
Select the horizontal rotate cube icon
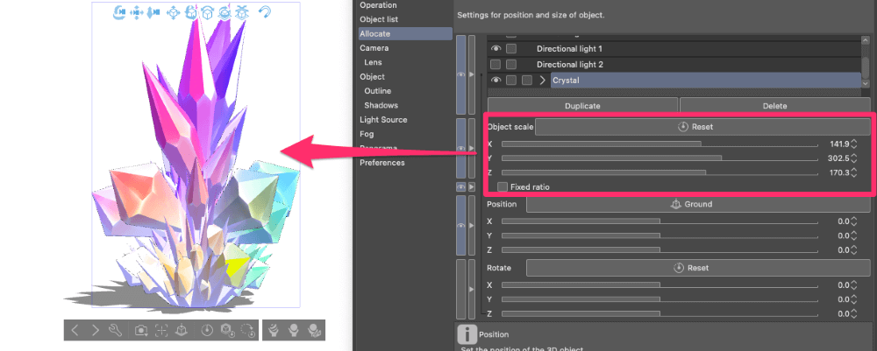208,11
